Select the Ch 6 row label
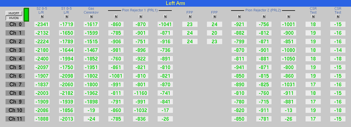 (15, 76)
